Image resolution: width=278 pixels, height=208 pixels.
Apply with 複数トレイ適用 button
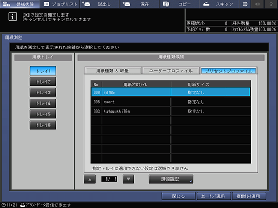[x=249, y=196]
